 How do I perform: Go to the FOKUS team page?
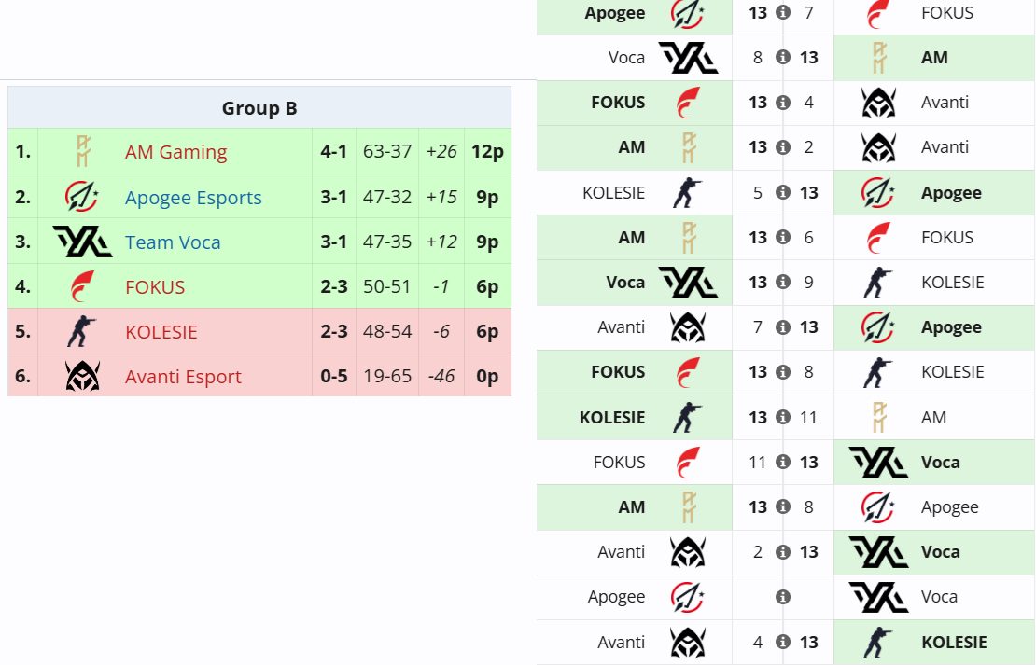tap(155, 287)
